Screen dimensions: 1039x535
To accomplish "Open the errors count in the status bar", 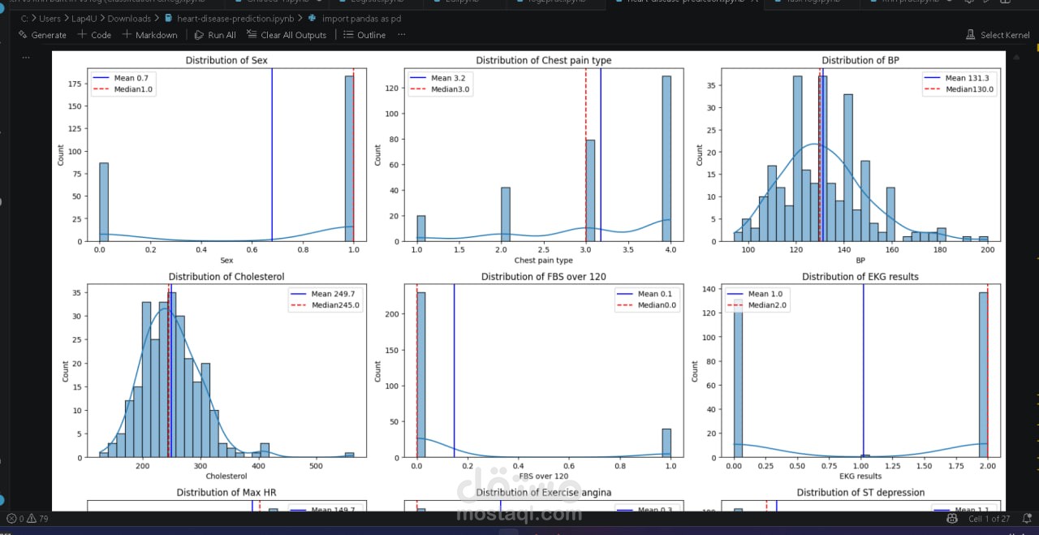I will (x=16, y=519).
